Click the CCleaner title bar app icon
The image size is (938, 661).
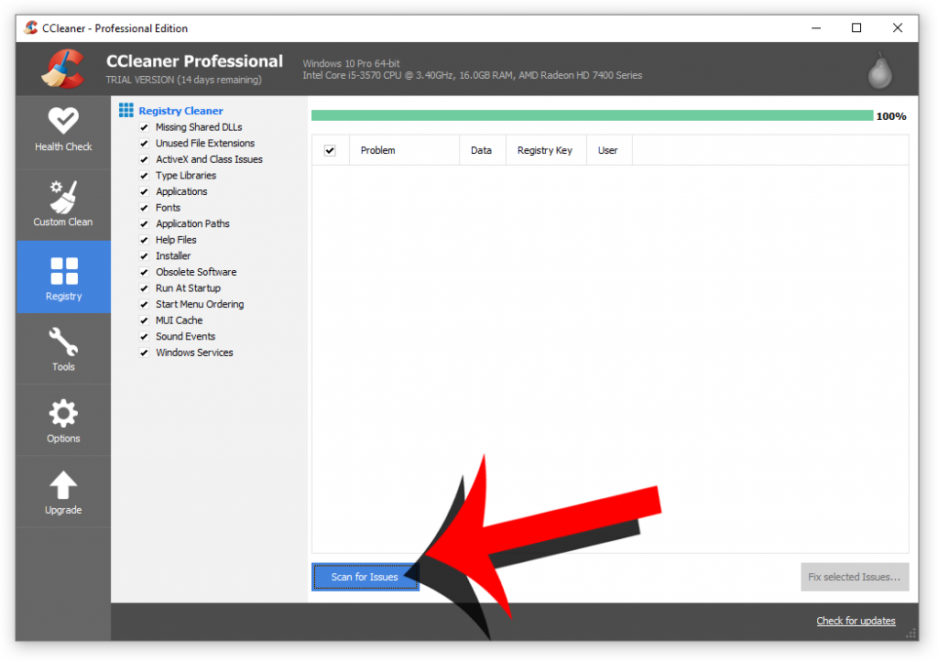(x=31, y=27)
